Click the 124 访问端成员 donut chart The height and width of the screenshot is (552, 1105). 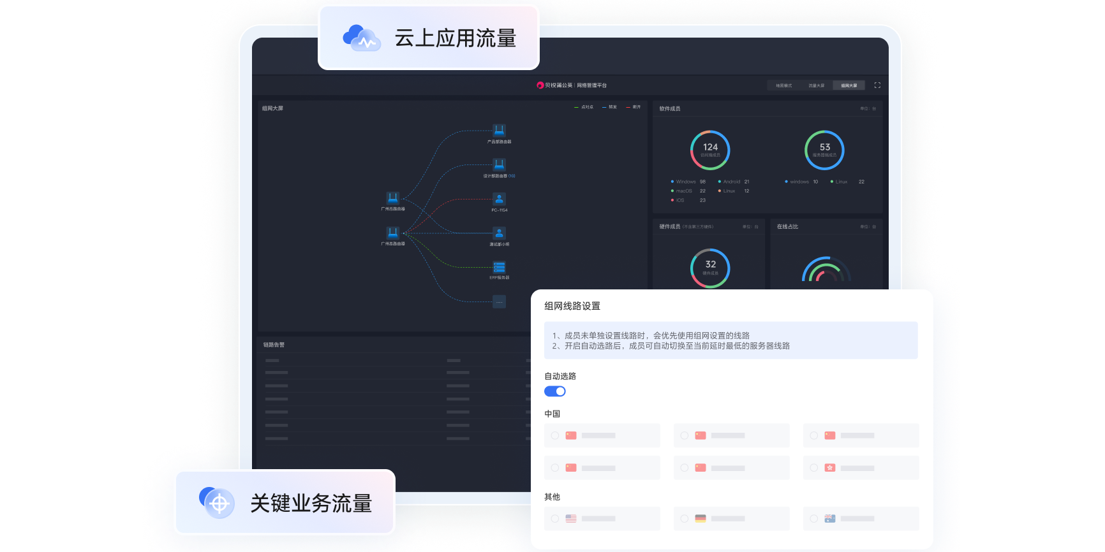(x=710, y=150)
